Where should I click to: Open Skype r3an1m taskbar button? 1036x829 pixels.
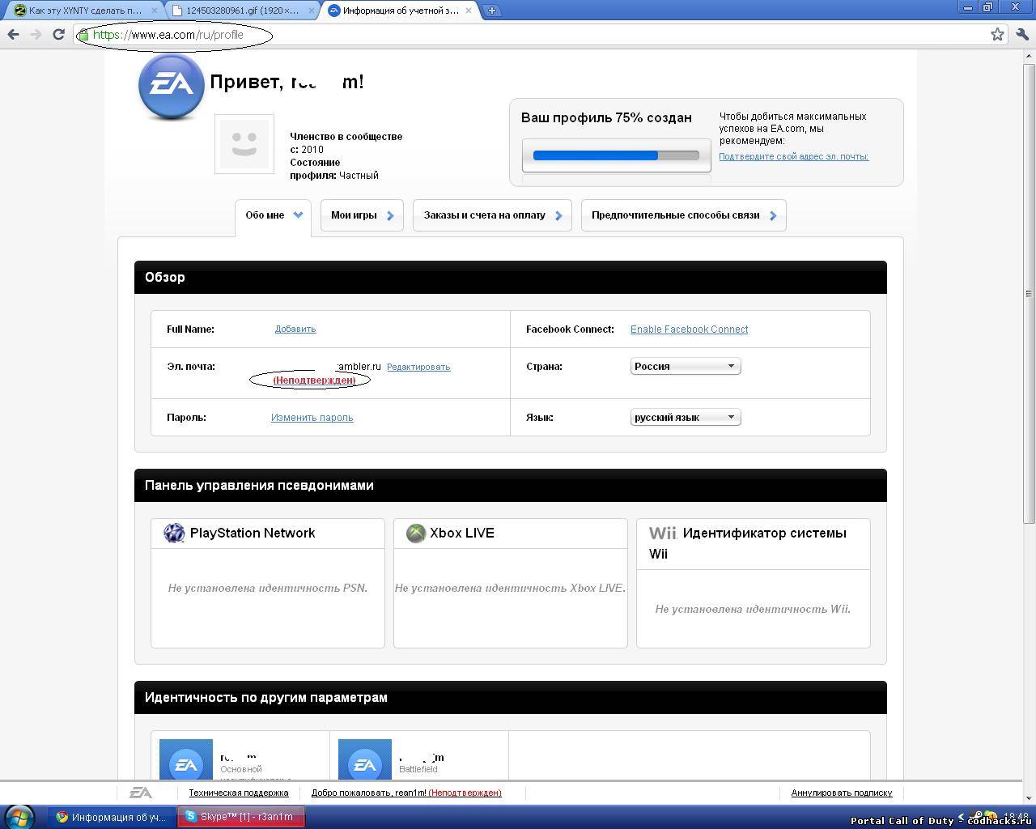point(241,817)
